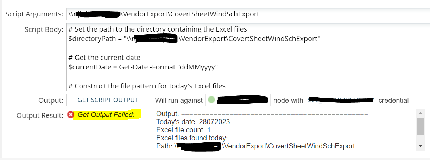Place cursor on the $directoryPath line in script body
Viewport: 430px width, 160px height.
click(x=195, y=39)
